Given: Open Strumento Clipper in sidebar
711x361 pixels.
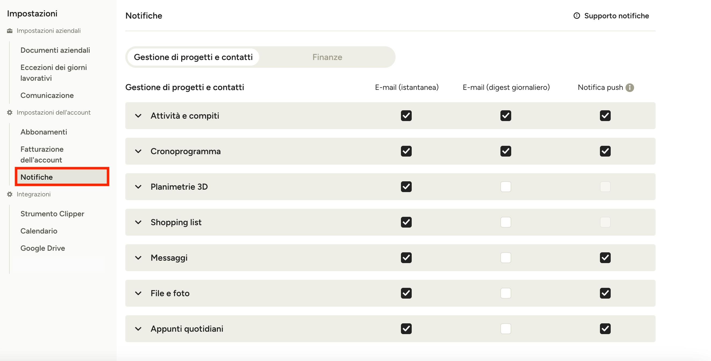Looking at the screenshot, I should tap(52, 214).
